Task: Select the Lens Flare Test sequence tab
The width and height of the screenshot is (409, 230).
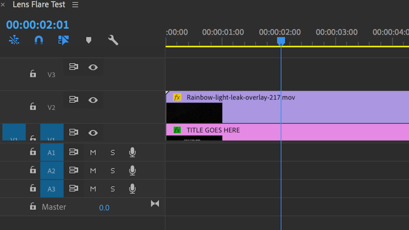Action: (39, 5)
